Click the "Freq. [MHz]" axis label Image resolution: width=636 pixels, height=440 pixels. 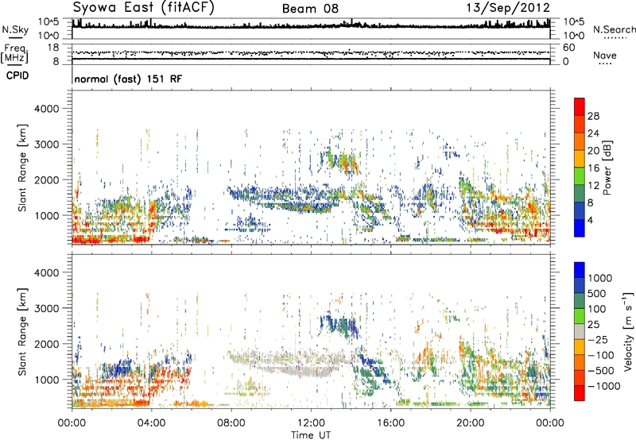tap(15, 53)
